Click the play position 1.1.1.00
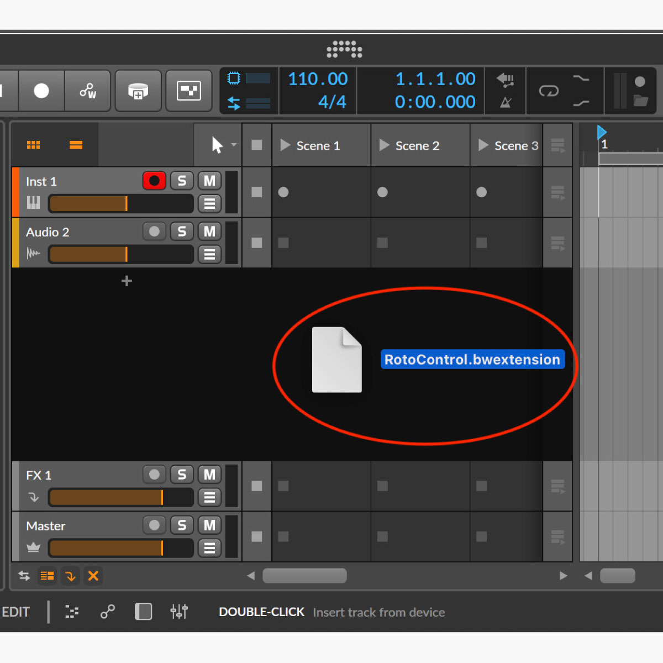 (435, 79)
